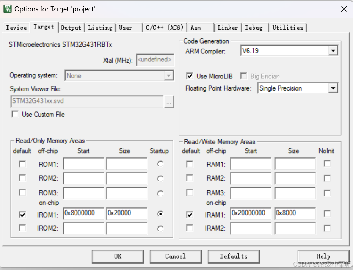This screenshot has height=270, width=353.
Task: Go to the Listing tab
Action: coord(100,28)
